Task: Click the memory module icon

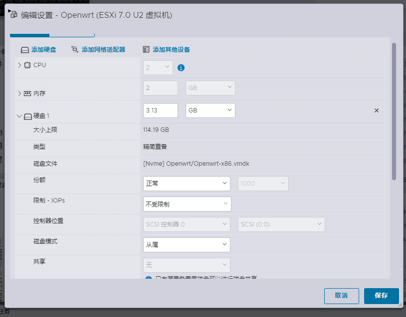Action: [27, 94]
